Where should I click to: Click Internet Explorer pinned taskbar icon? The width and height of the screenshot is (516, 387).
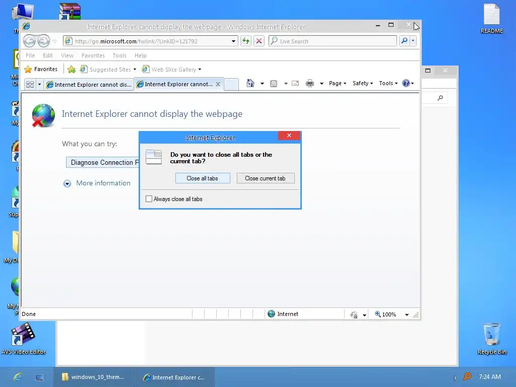pos(18,377)
